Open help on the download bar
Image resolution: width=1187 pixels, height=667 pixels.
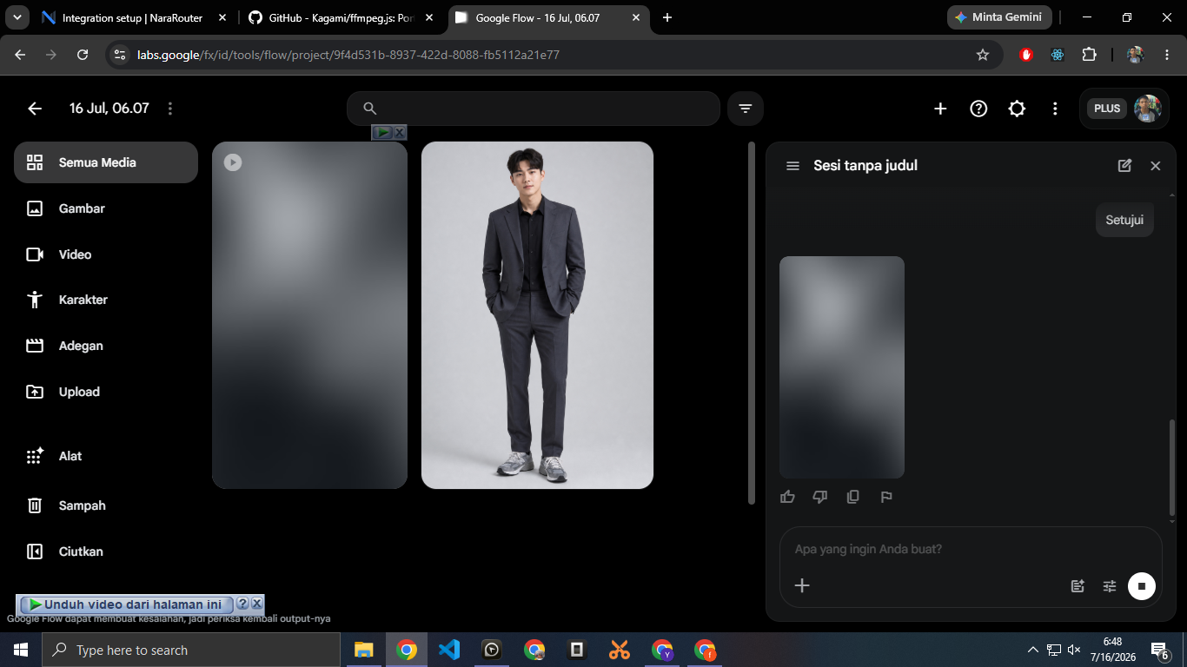coord(243,604)
